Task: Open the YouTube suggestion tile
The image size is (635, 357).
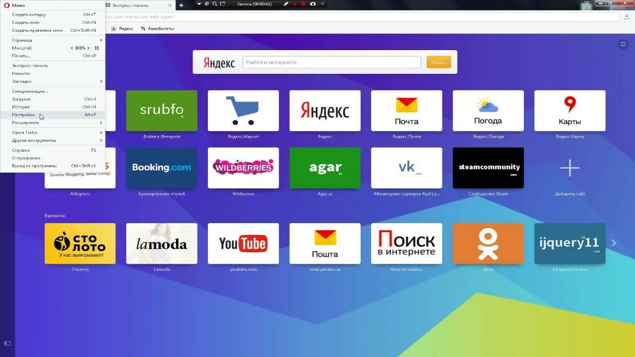Action: point(243,243)
